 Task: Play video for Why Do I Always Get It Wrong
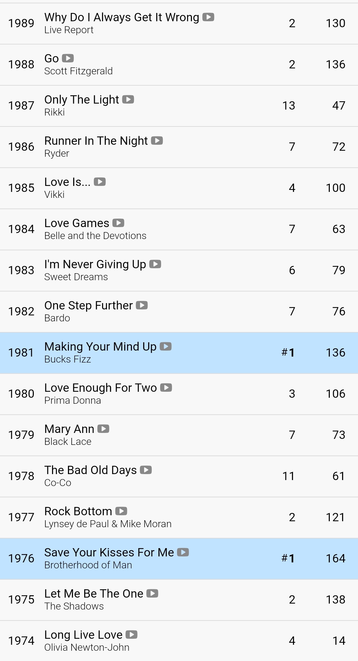pyautogui.click(x=208, y=17)
